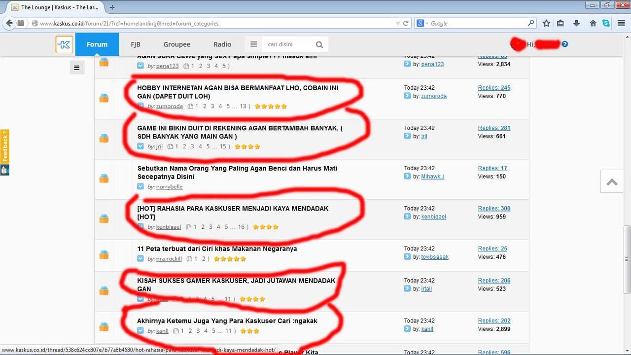Open the bookmarks list icon
Viewport: 631px width, 355px height.
[561, 23]
